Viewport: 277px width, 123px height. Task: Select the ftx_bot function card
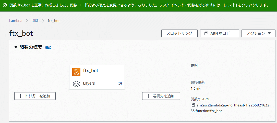pyautogui.click(x=97, y=71)
